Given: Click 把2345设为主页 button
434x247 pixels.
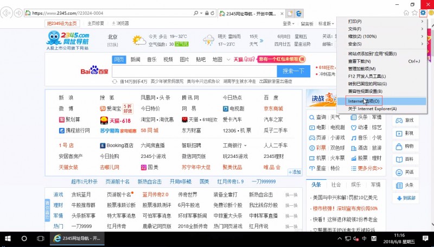Looking at the screenshot, I should [x=62, y=23].
